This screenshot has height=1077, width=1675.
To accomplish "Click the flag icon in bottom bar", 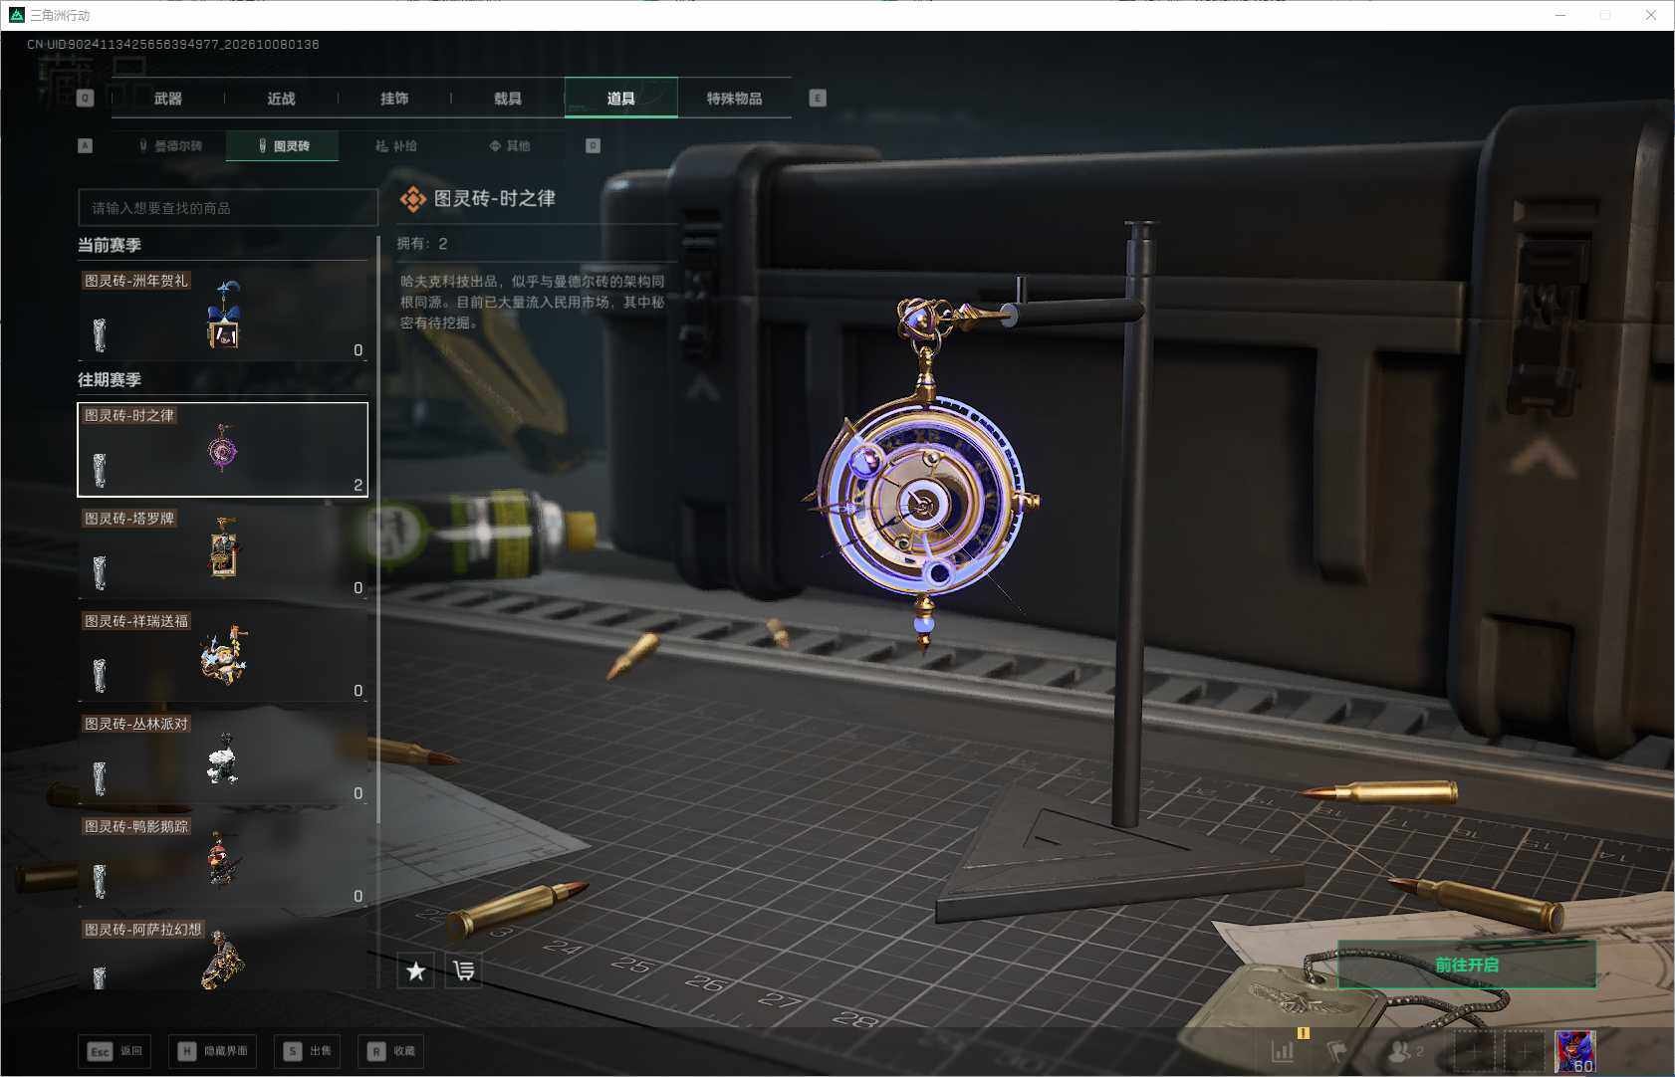I will click(x=1336, y=1051).
